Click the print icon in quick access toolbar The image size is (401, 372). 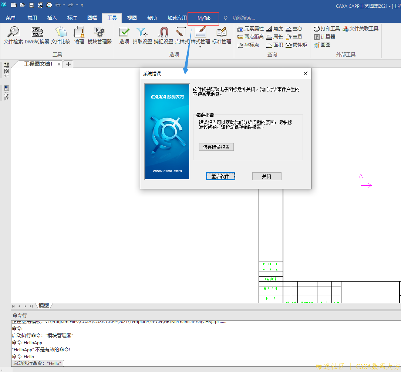pyautogui.click(x=49, y=5)
